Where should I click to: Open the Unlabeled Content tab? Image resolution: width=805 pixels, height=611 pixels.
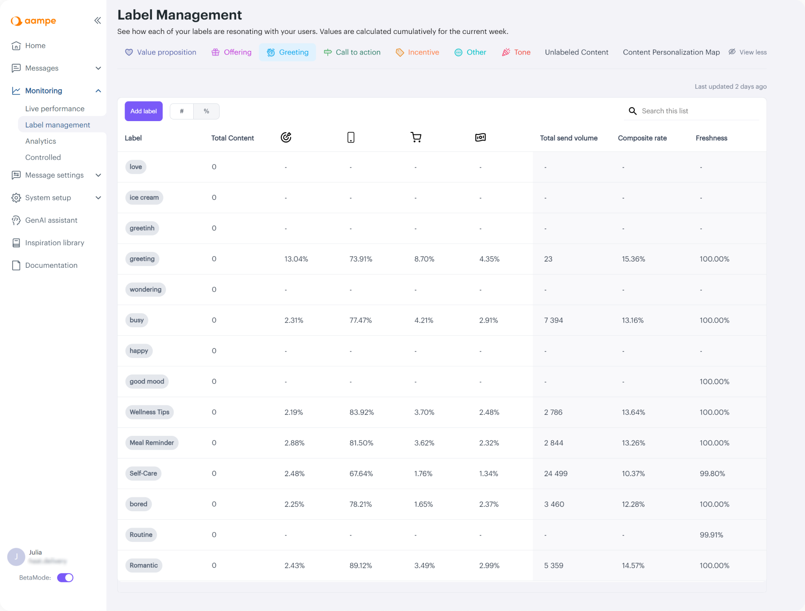(576, 52)
